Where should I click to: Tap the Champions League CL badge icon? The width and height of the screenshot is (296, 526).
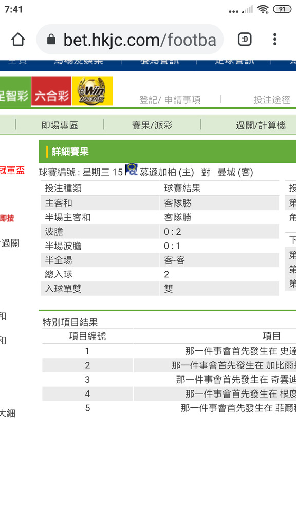pos(132,170)
